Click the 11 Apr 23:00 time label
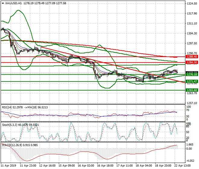The width and height of the screenshot is (199, 169). (28, 166)
